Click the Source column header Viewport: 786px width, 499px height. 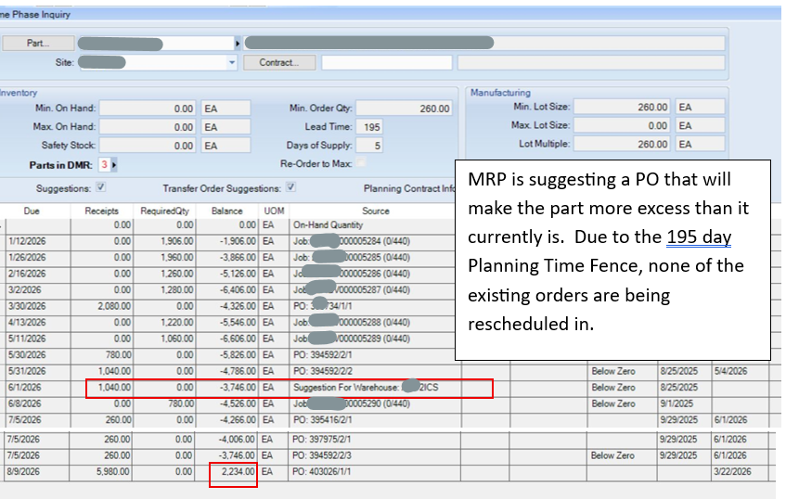point(375,211)
